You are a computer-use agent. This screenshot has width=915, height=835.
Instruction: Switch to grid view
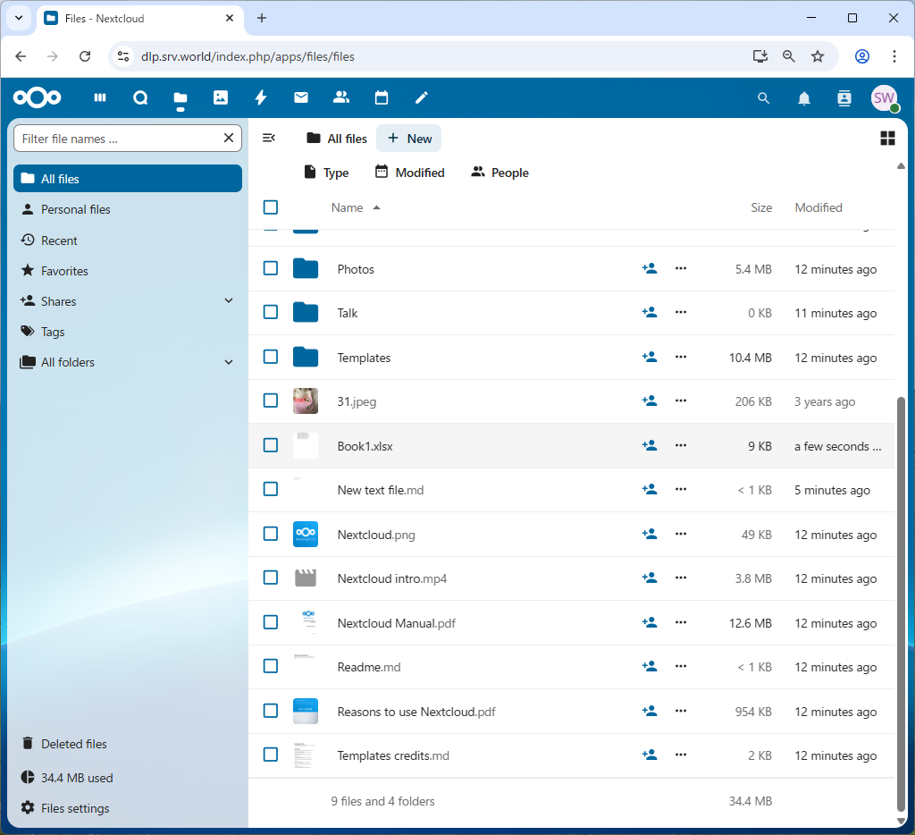click(887, 139)
